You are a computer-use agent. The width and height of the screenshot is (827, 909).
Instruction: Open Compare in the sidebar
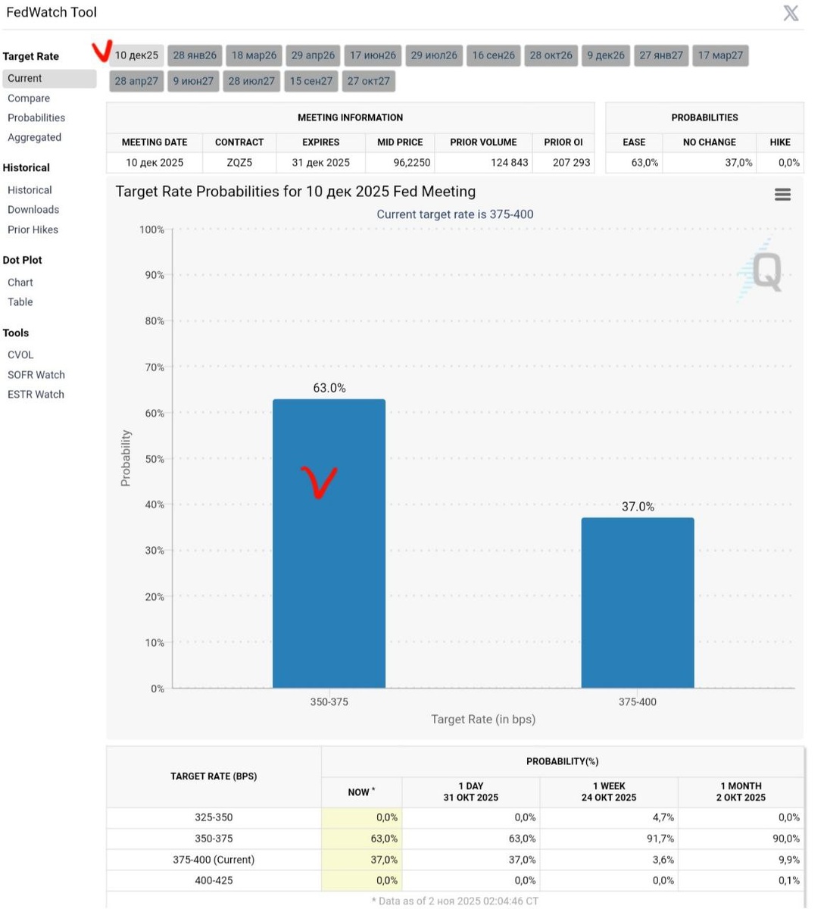click(29, 98)
